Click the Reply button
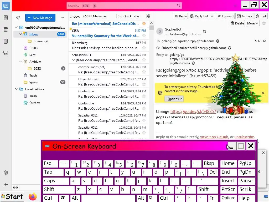The image size is (269, 202). pyautogui.click(x=180, y=16)
